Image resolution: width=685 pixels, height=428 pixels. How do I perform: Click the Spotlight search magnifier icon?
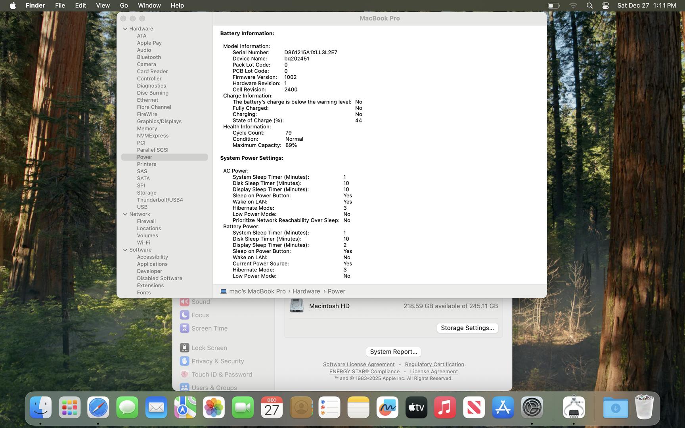[589, 6]
